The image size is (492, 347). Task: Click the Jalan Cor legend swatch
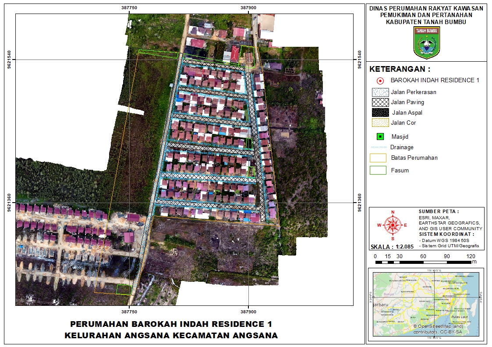[380, 123]
